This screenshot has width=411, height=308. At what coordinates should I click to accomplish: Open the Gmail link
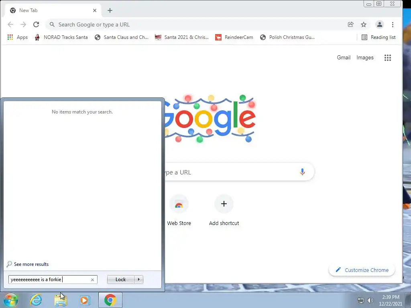click(344, 58)
